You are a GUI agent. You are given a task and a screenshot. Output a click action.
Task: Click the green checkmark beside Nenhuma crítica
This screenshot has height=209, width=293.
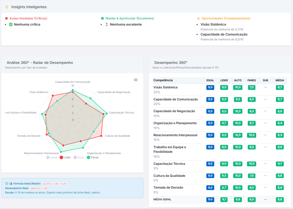[11, 25]
